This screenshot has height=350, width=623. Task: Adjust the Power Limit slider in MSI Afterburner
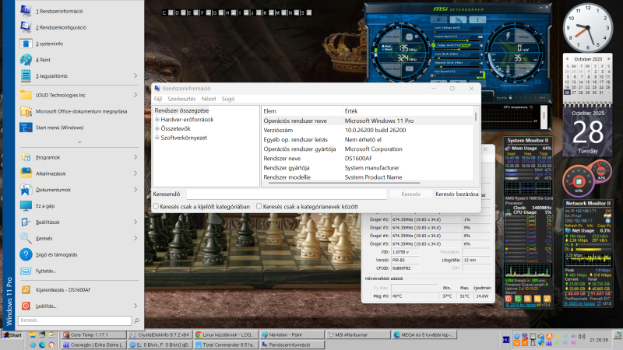click(x=456, y=40)
